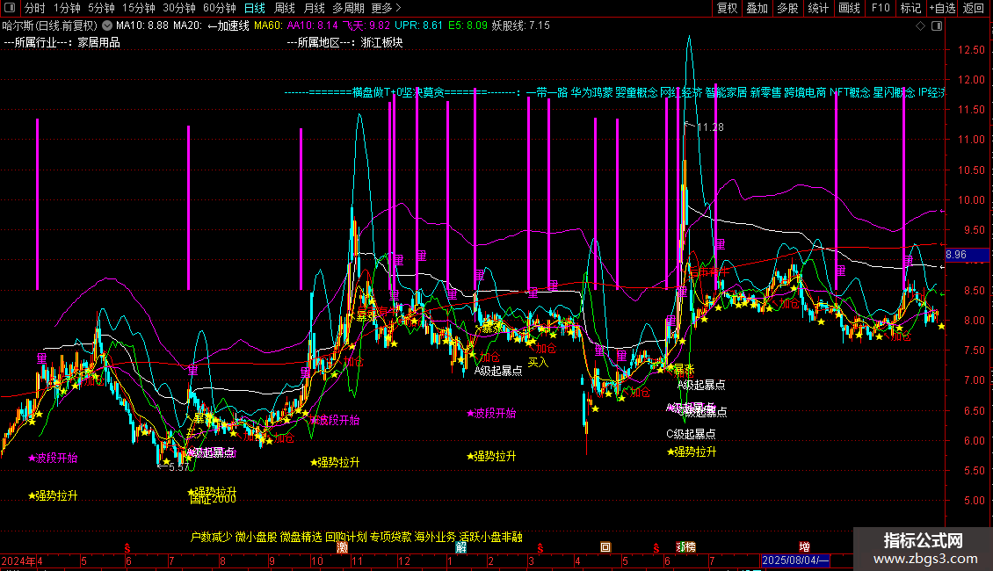Click the C级起暴点 signal label
The image size is (993, 571).
pyautogui.click(x=691, y=434)
